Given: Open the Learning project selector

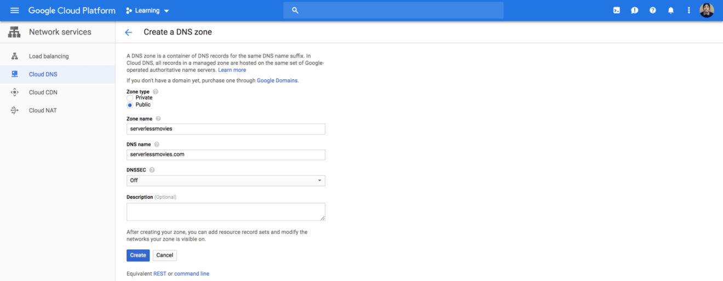Looking at the screenshot, I should (147, 10).
